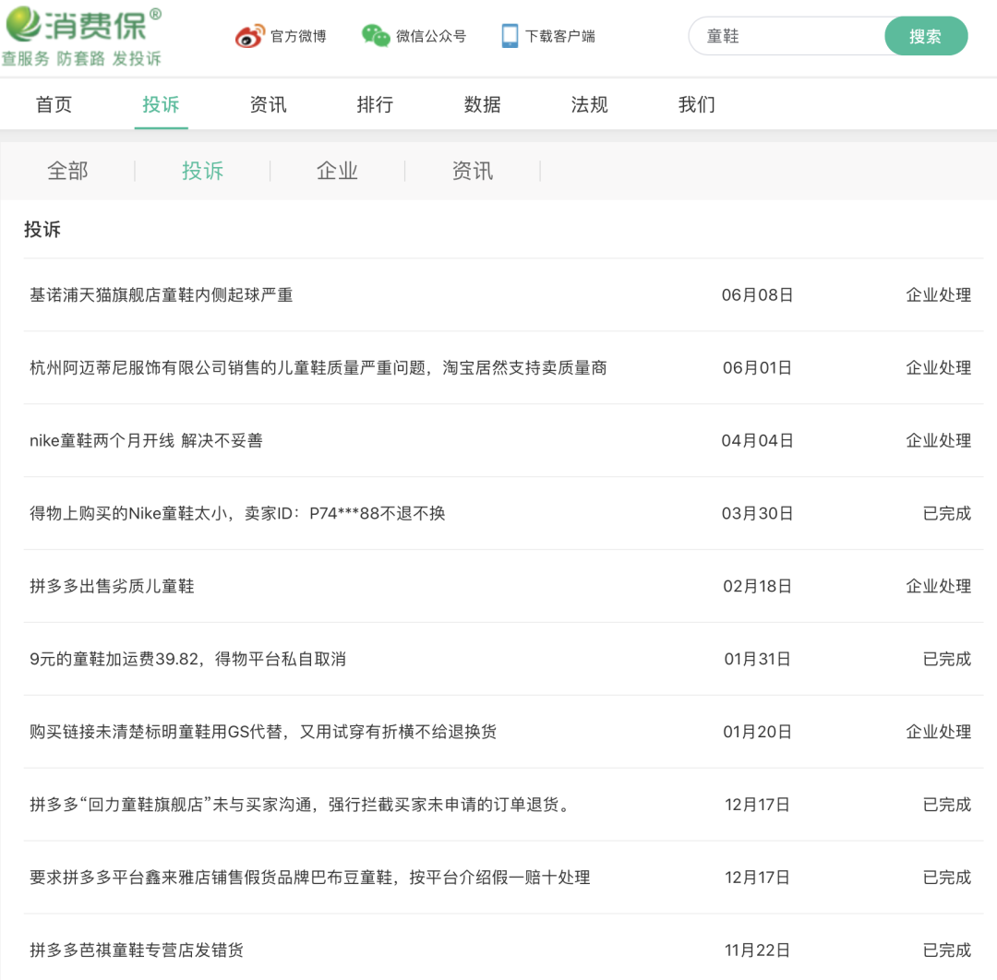This screenshot has height=980, width=997.
Task: Open complaint 基诺浦天猫旗舰店童鞋内侧起球严重
Action: [x=161, y=295]
